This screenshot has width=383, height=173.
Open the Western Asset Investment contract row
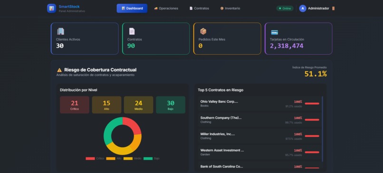click(260, 152)
